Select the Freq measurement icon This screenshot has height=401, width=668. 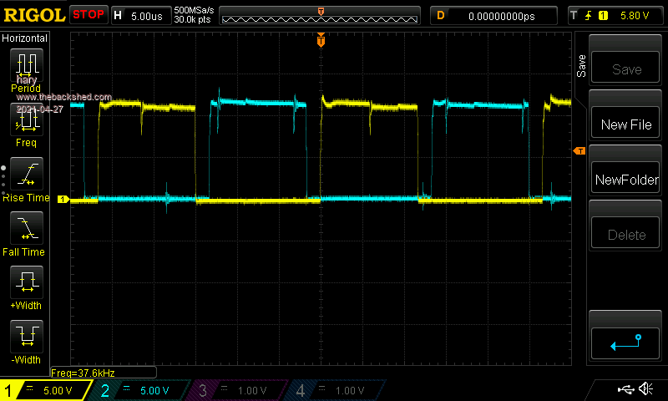pos(26,121)
